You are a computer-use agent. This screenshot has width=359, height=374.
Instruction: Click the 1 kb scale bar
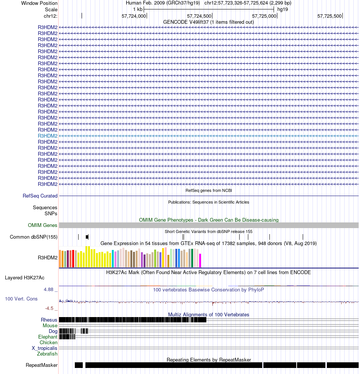click(209, 9)
